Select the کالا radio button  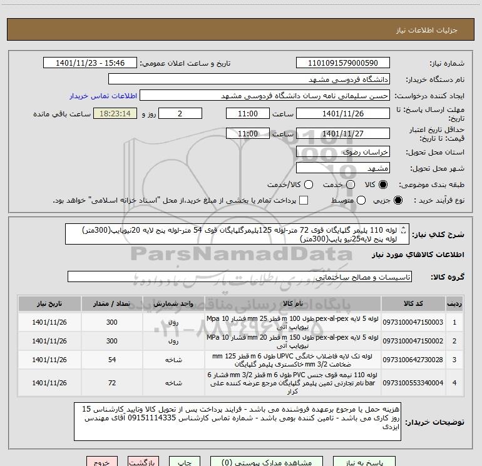(383, 185)
